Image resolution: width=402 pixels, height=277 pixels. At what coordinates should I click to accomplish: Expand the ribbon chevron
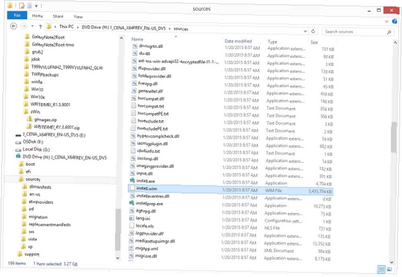[x=387, y=21]
